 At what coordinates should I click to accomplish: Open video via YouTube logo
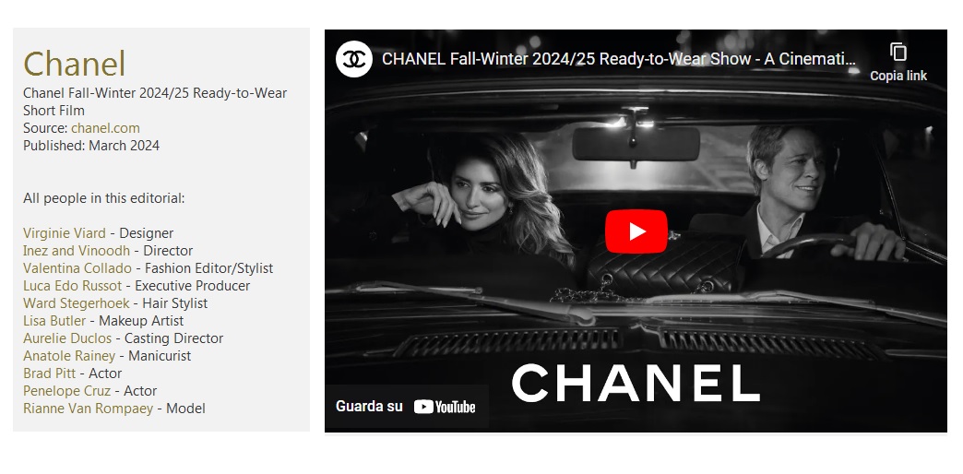pos(445,407)
